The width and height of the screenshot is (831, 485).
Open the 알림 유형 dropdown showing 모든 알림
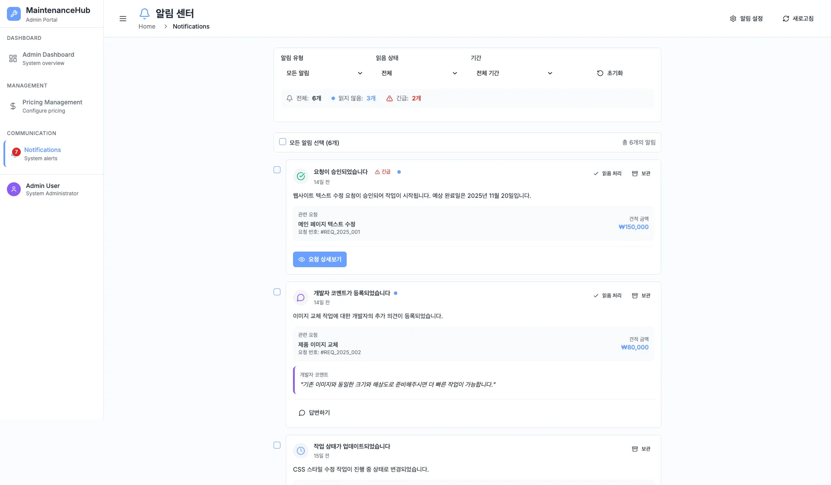coord(324,73)
